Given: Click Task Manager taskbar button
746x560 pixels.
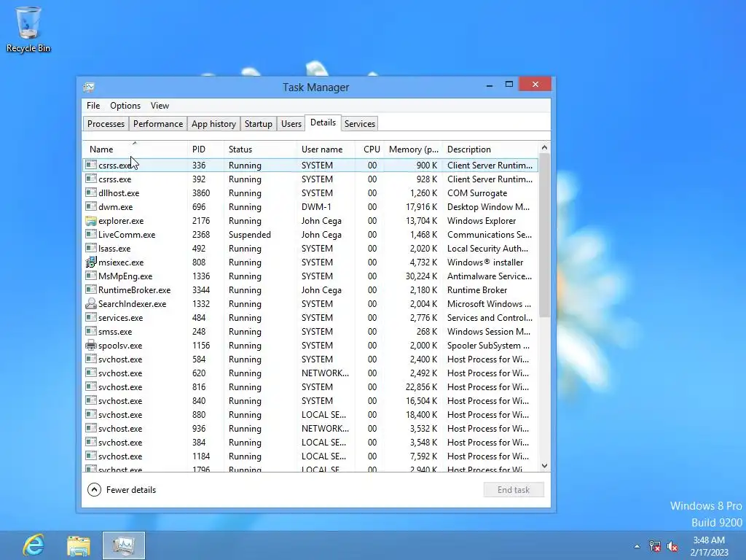Looking at the screenshot, I should pos(124,545).
